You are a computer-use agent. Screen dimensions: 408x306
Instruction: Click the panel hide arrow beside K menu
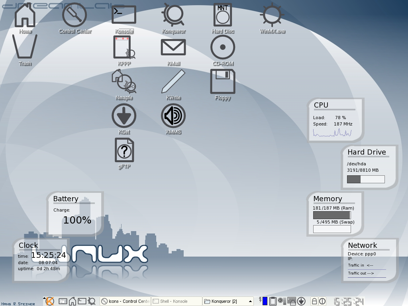(44, 298)
